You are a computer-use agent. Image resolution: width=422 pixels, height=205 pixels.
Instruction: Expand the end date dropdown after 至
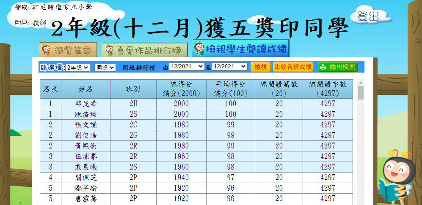[x=229, y=67]
